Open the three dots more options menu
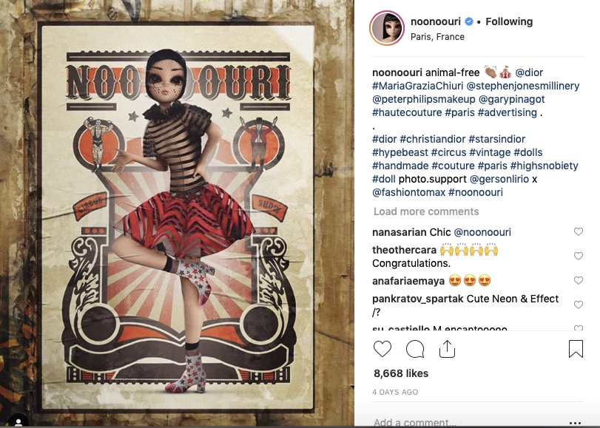The height and width of the screenshot is (428, 600). pyautogui.click(x=575, y=423)
